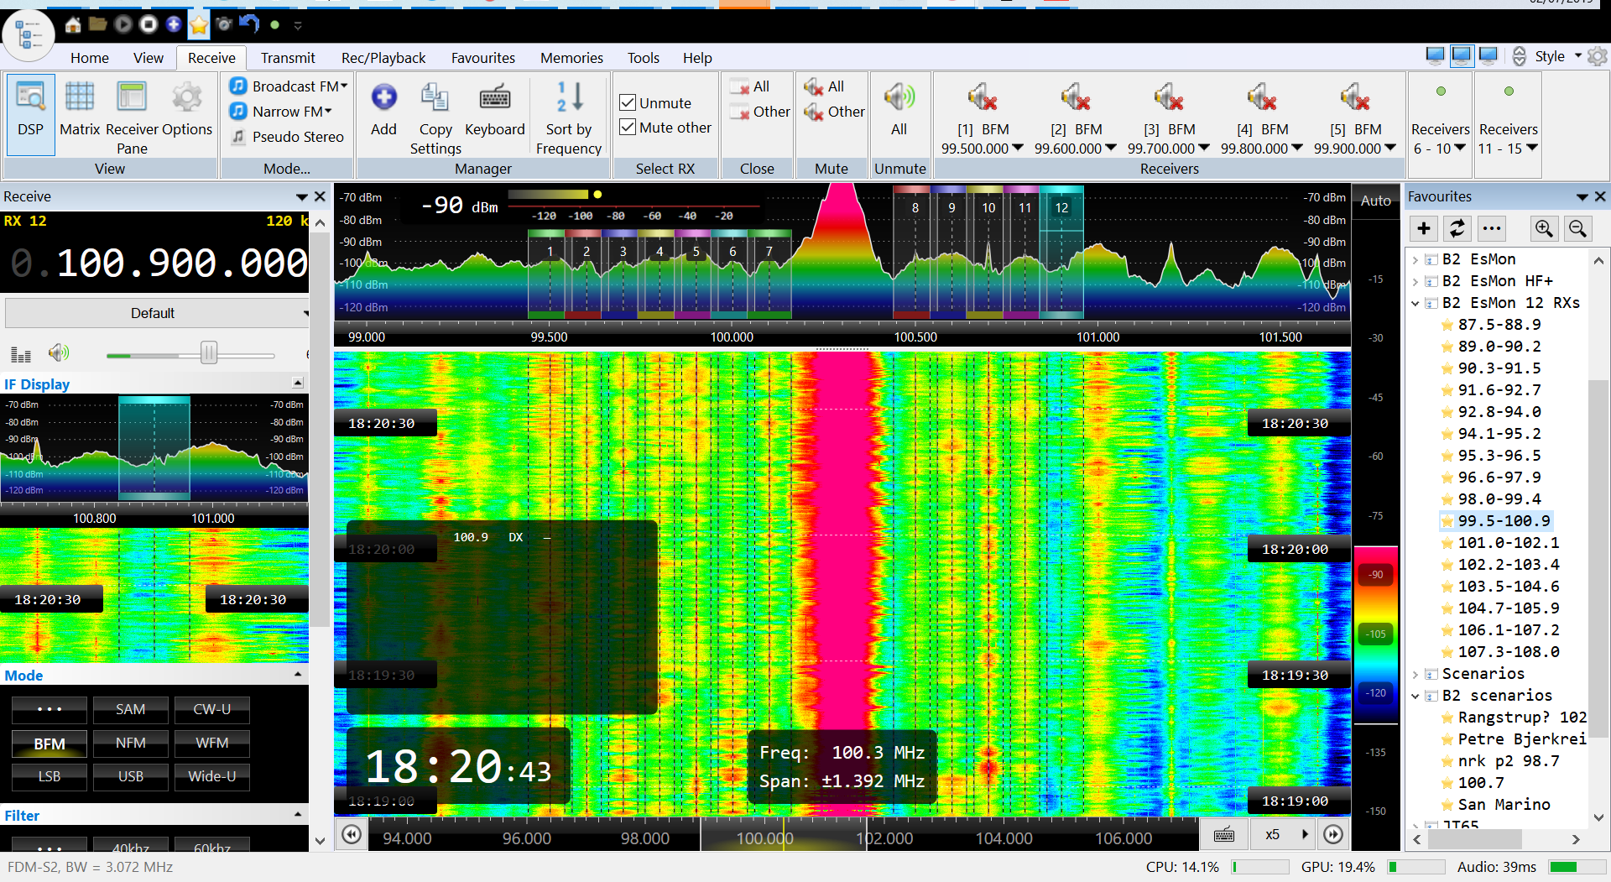Refresh the Favourites list

(1457, 228)
